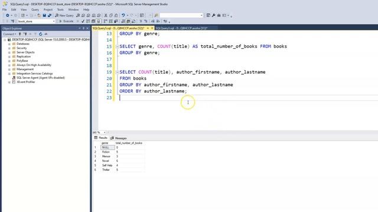Click the Open File folder icon

pyautogui.click(x=39, y=15)
